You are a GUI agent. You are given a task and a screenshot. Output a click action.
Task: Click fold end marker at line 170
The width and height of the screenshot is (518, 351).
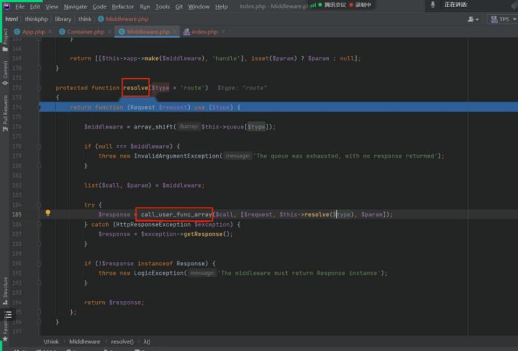point(39,69)
